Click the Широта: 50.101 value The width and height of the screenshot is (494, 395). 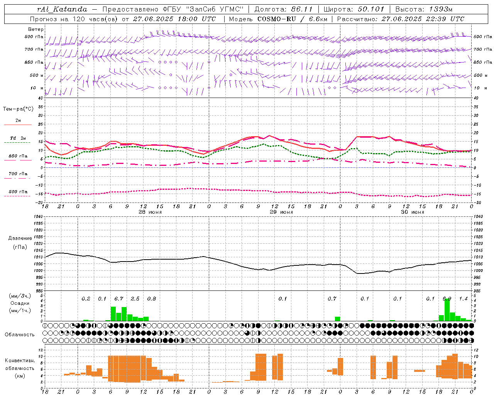(x=354, y=9)
